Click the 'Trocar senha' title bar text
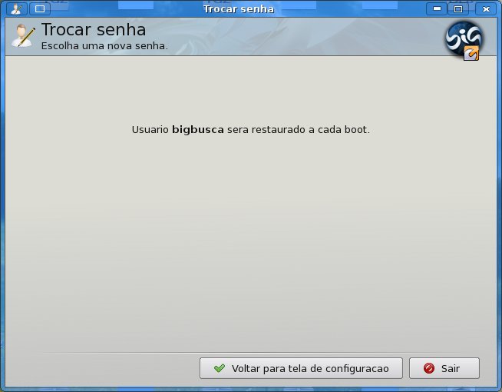502x392 pixels. pos(239,9)
